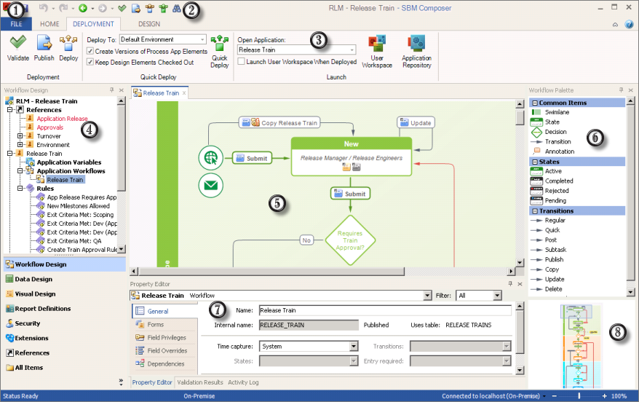Open the Time capture dropdown
This screenshot has height=402, width=639.
pyautogui.click(x=354, y=346)
